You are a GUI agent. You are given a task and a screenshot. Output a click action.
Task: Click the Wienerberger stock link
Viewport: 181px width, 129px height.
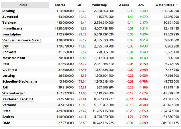pyautogui.click(x=14, y=93)
